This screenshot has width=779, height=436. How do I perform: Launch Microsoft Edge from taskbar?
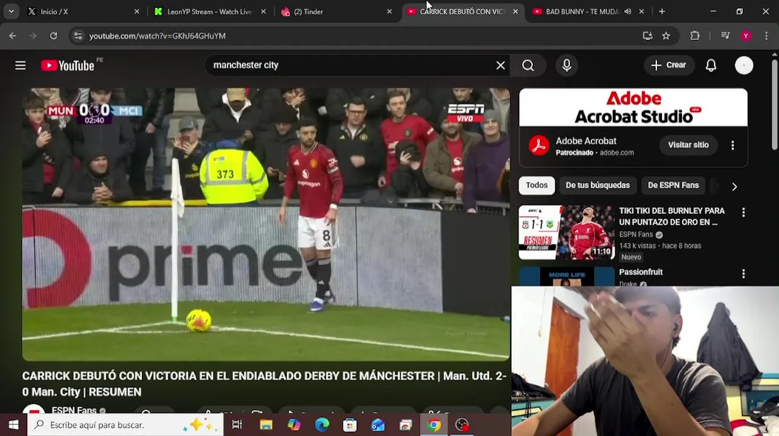322,425
